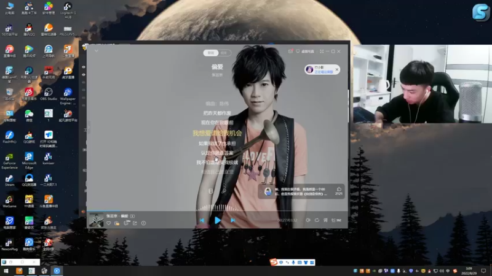Click the second eye icon on the left sidebar
Viewport: 492px width, 276px height.
84,75
